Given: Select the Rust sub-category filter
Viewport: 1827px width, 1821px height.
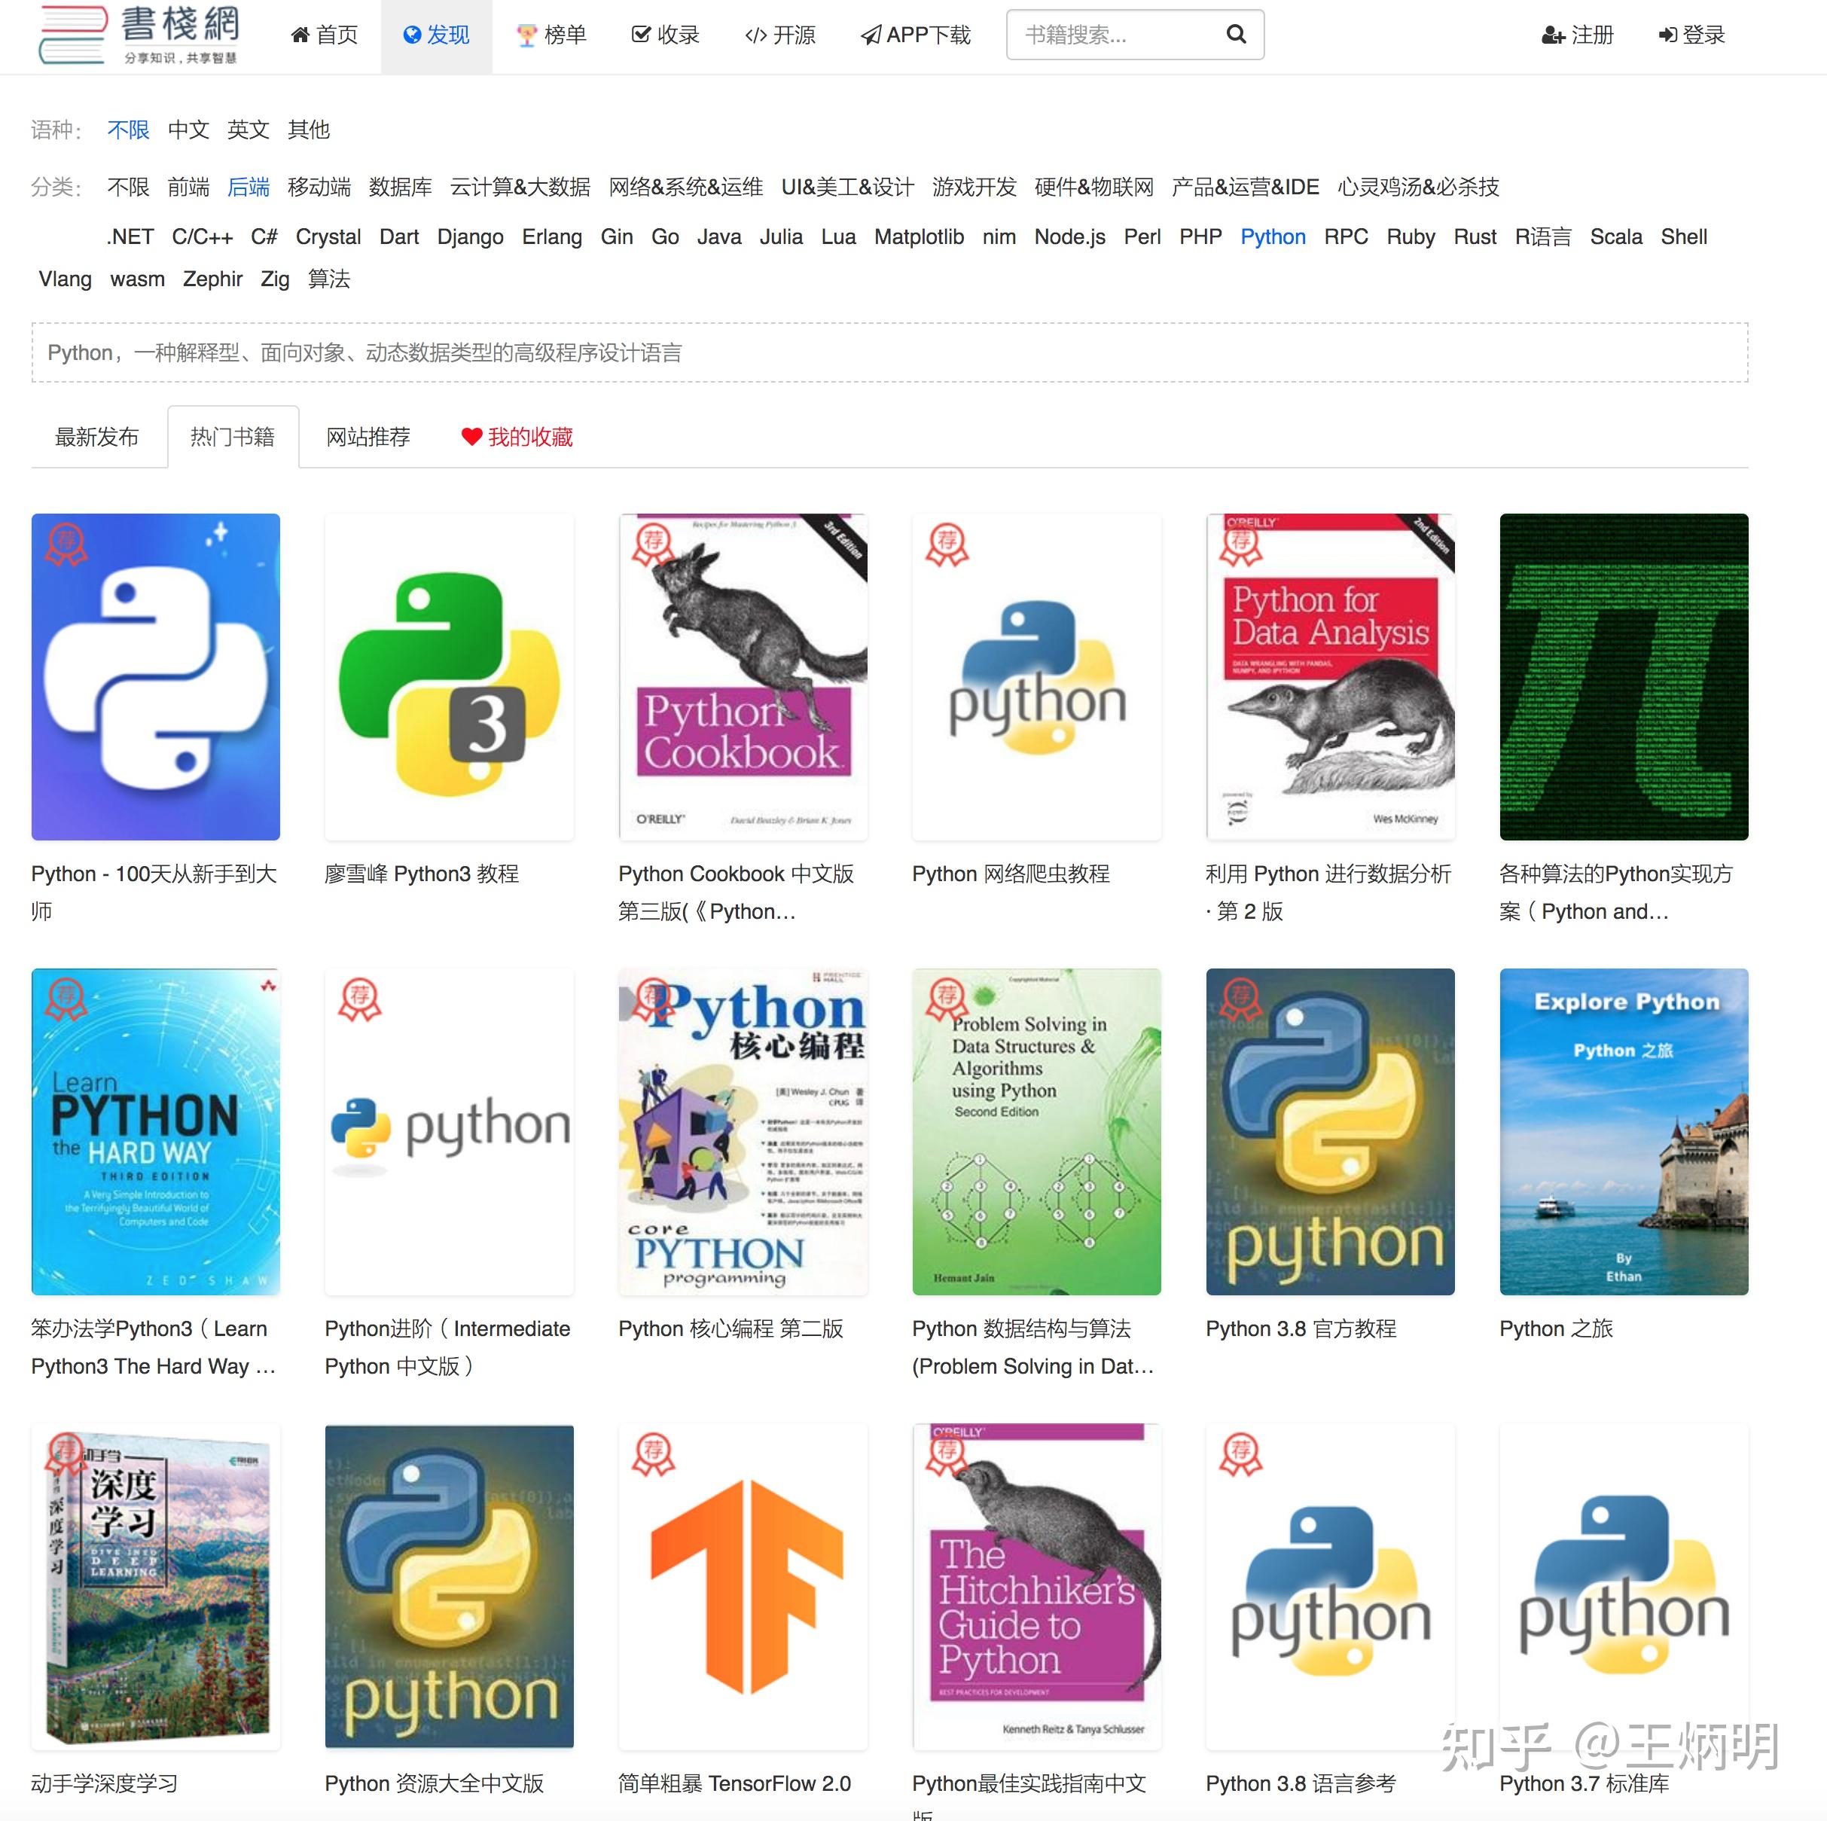Looking at the screenshot, I should tap(1475, 236).
